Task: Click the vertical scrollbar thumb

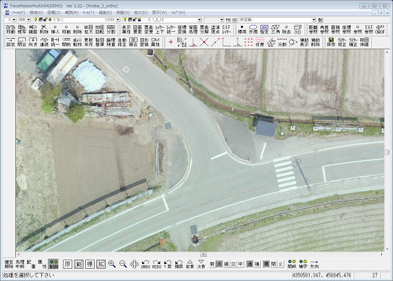Action: click(387, 152)
